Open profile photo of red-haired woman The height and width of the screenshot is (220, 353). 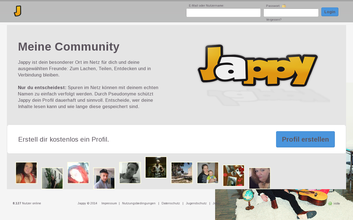click(78, 173)
